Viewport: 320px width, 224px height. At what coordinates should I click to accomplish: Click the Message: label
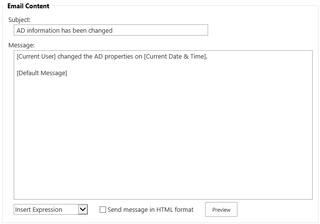(21, 45)
